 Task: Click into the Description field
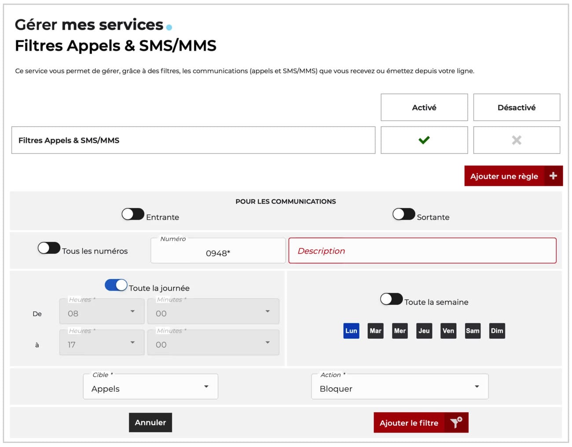[422, 251]
